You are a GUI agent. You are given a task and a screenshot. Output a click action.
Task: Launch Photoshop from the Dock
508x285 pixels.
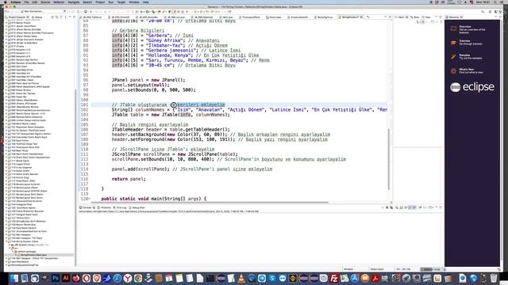click(56, 278)
